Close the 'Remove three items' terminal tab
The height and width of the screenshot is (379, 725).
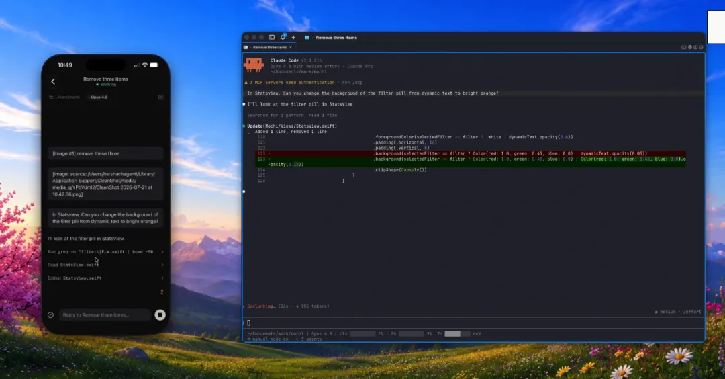point(291,47)
